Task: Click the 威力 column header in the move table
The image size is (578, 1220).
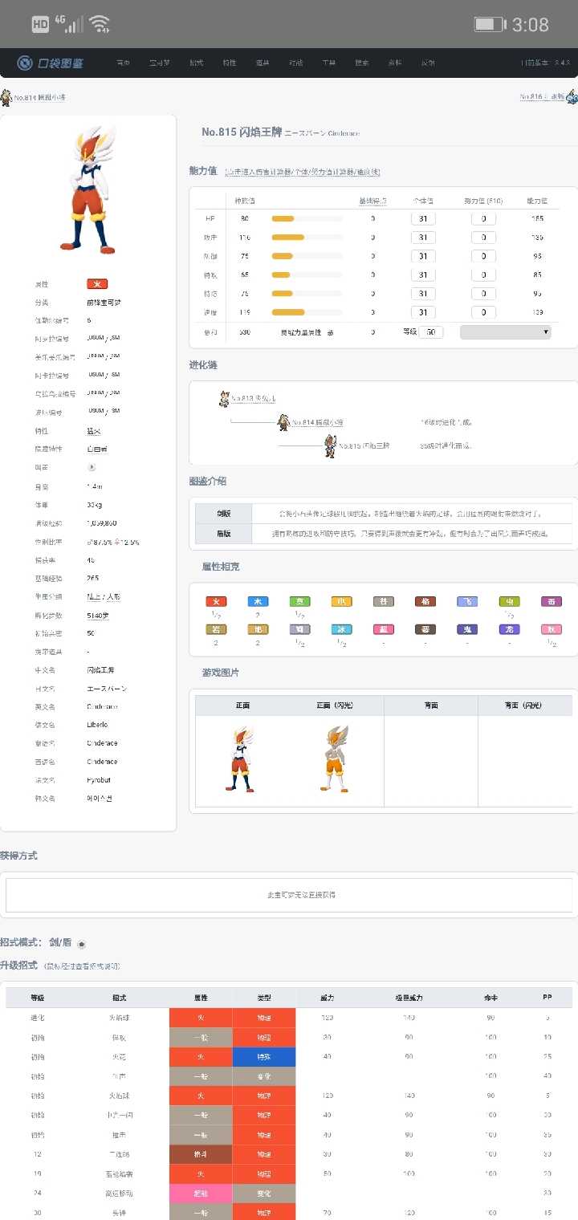Action: pyautogui.click(x=328, y=998)
